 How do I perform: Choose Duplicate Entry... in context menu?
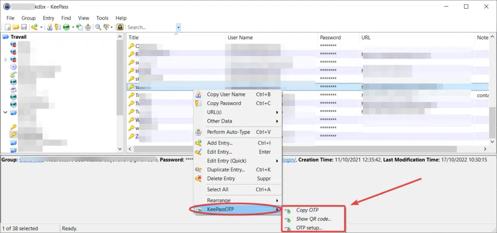(238, 170)
